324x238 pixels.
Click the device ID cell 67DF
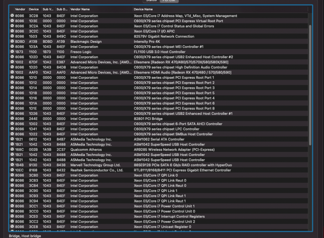(33, 62)
